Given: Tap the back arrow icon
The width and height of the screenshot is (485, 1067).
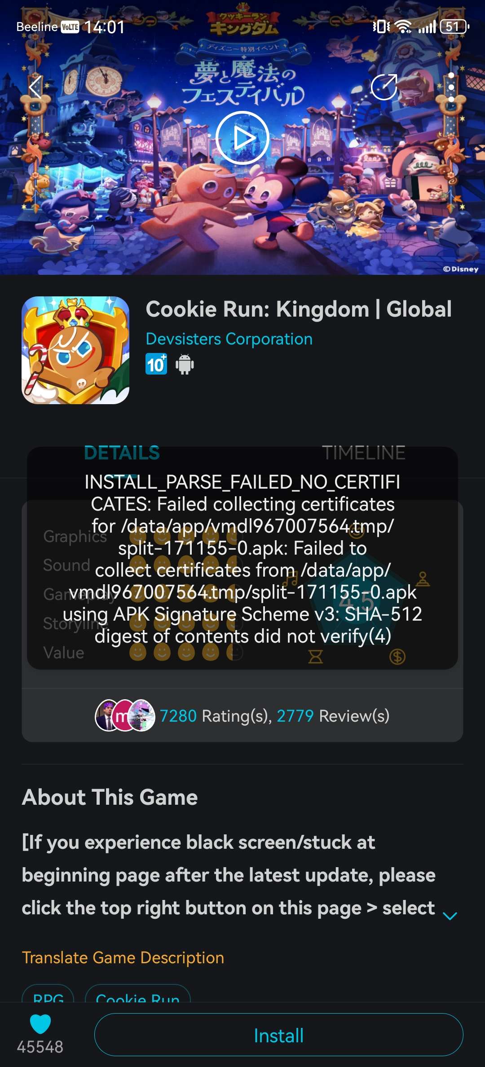Looking at the screenshot, I should 35,87.
